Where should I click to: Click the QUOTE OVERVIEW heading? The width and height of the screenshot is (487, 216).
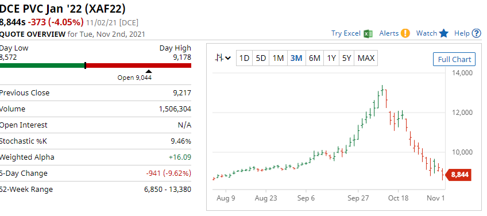pos(33,34)
